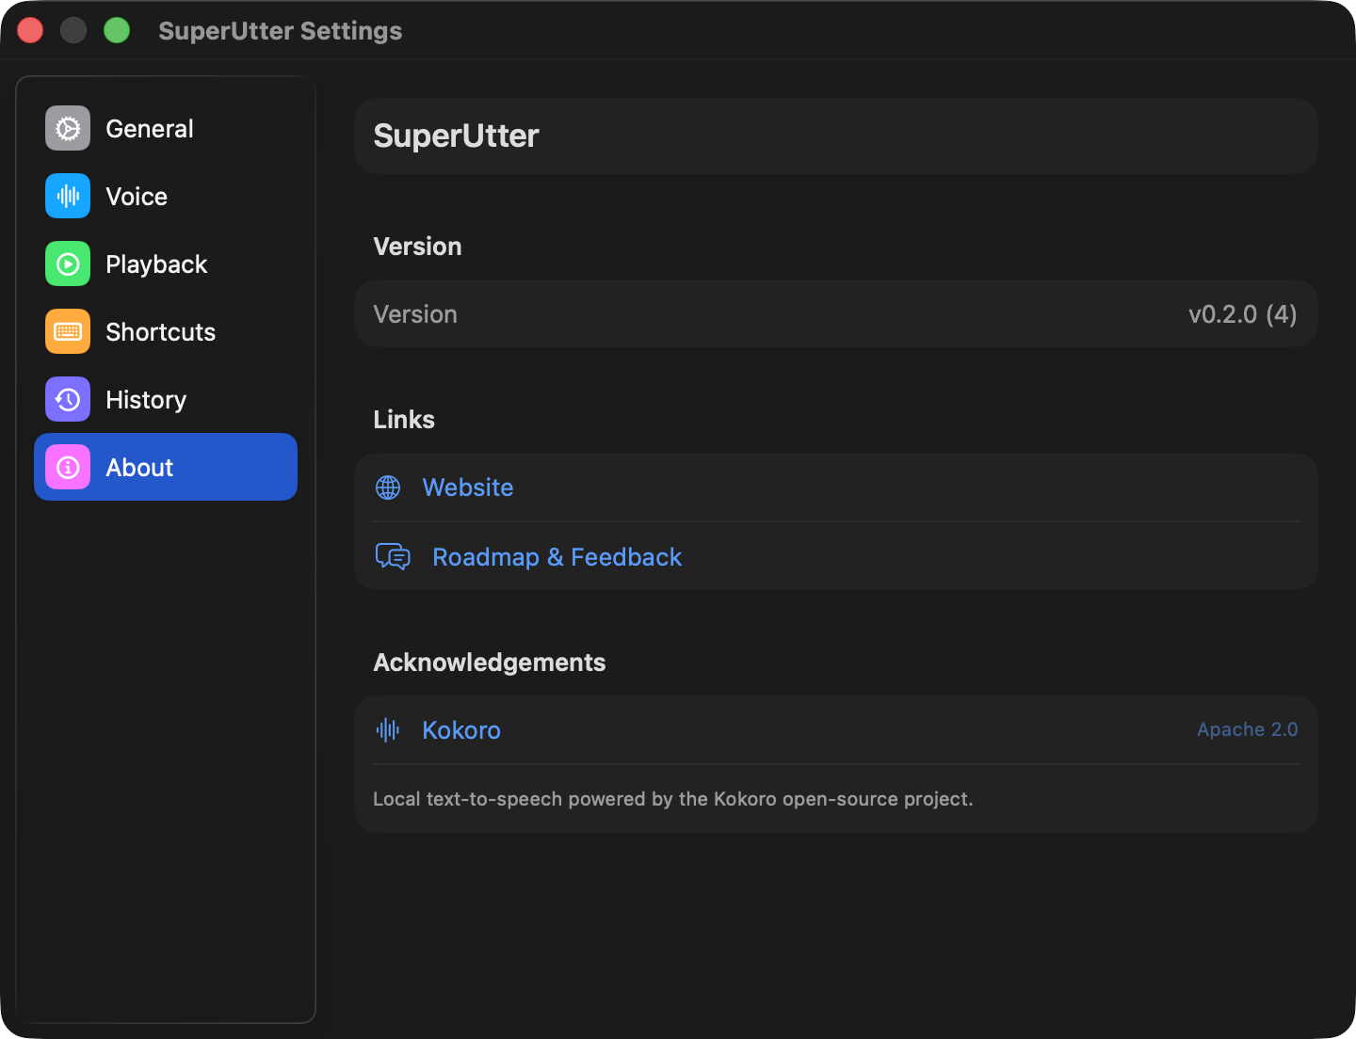The height and width of the screenshot is (1039, 1356).
Task: Click the Voice waveform icon in sidebar
Action: click(x=68, y=196)
